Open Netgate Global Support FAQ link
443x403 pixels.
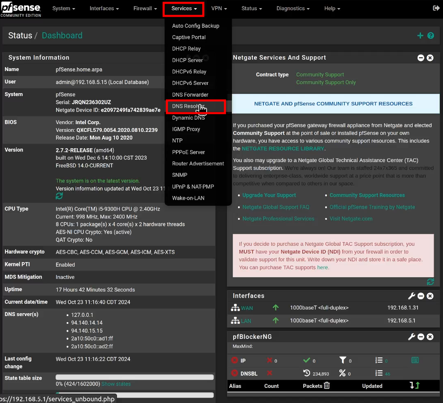pos(276,207)
